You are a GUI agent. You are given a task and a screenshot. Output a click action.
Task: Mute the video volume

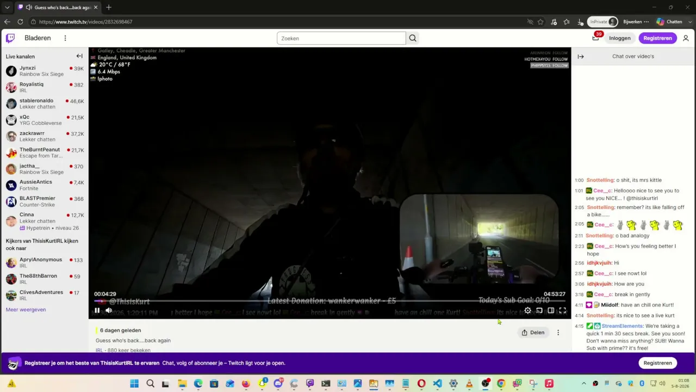[109, 310]
